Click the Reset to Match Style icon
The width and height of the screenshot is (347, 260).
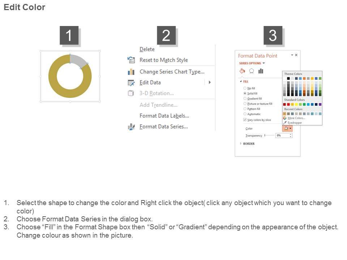coord(131,60)
